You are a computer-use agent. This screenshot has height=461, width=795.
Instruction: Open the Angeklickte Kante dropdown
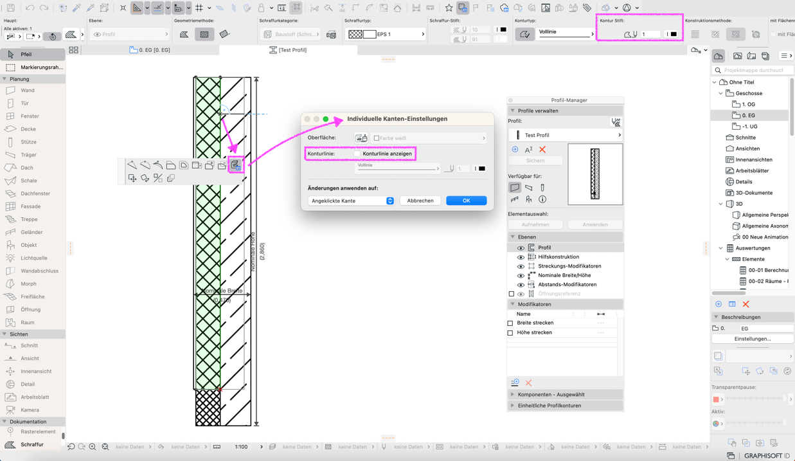(x=352, y=201)
